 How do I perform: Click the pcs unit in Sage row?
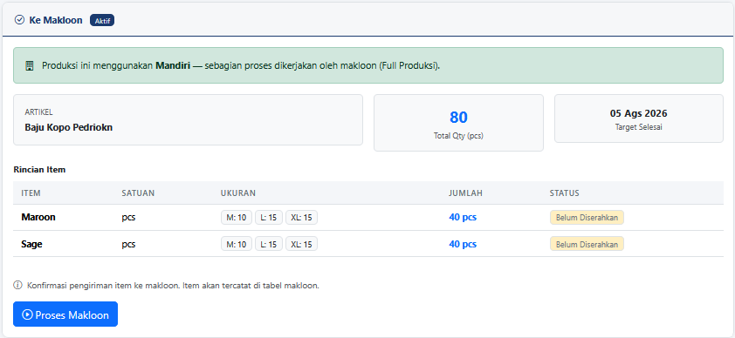pyautogui.click(x=128, y=245)
